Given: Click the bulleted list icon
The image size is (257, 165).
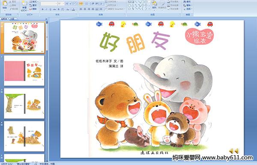Looking at the screenshot, I should coord(81,3).
